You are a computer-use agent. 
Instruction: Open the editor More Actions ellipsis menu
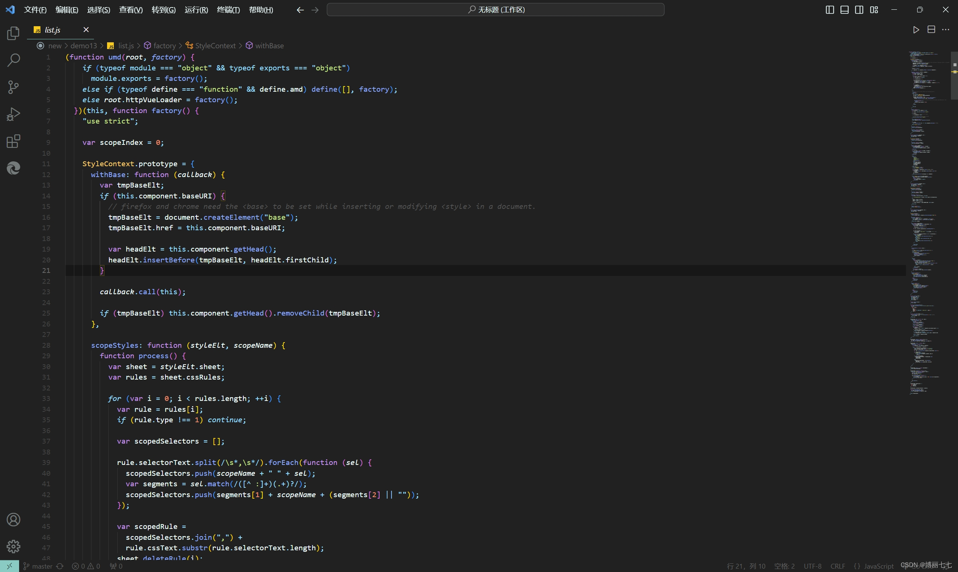click(946, 30)
